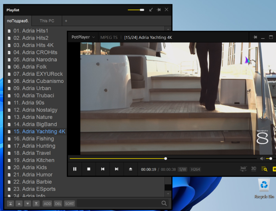The image size is (276, 211).
Task: Click the MPEG TS format label
Action: point(109,37)
